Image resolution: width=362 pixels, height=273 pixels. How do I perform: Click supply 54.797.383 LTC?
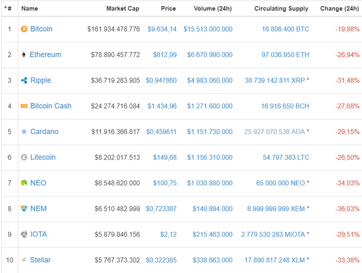[286, 157]
